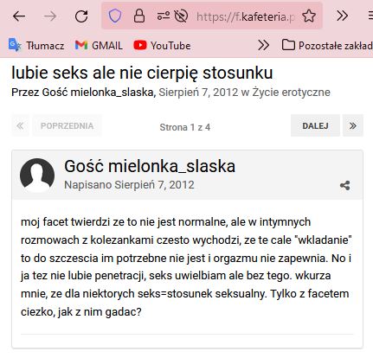373x358 pixels.
Task: Expand the toolbar overflow chevron
Action: pyautogui.click(x=342, y=16)
